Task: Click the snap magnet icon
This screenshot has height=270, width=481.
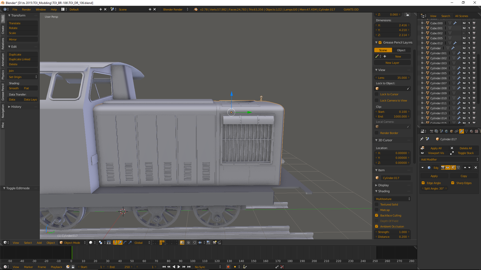Action: 194,242
